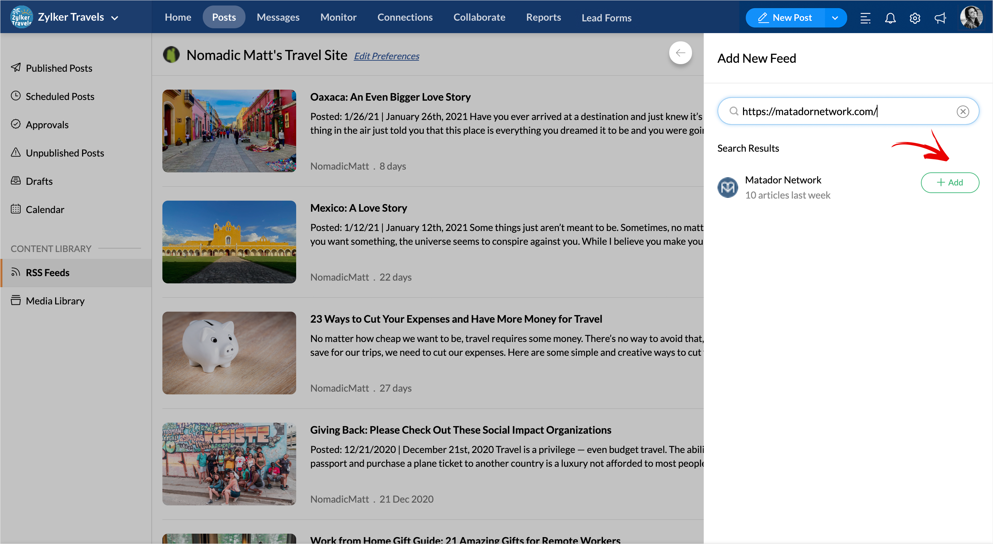Switch to the Reports tab
This screenshot has width=993, height=544.
click(x=543, y=17)
